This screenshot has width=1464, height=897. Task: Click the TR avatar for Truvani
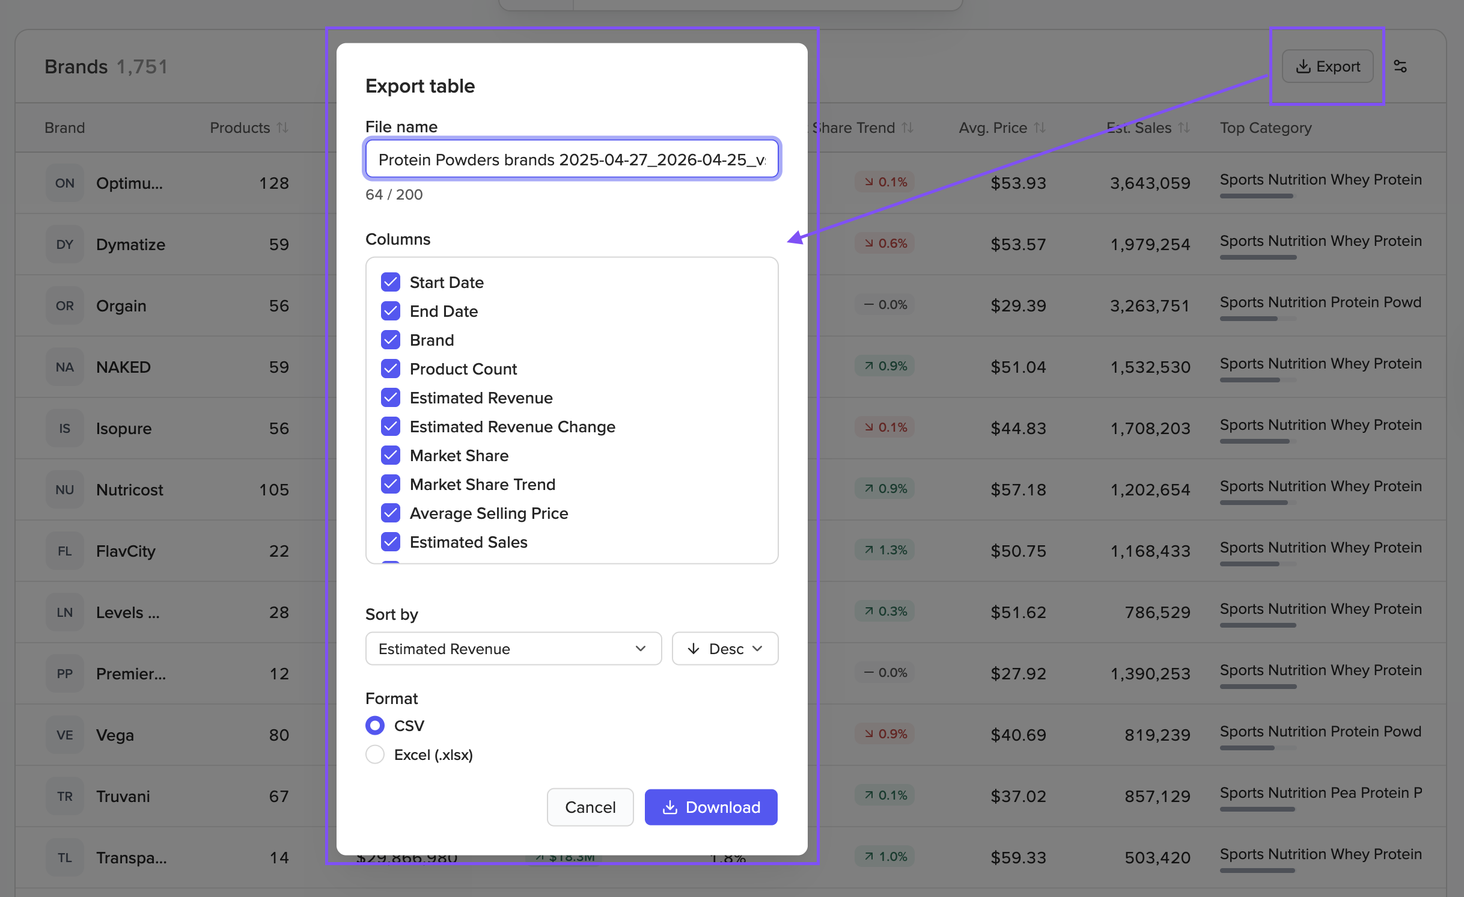(x=65, y=797)
